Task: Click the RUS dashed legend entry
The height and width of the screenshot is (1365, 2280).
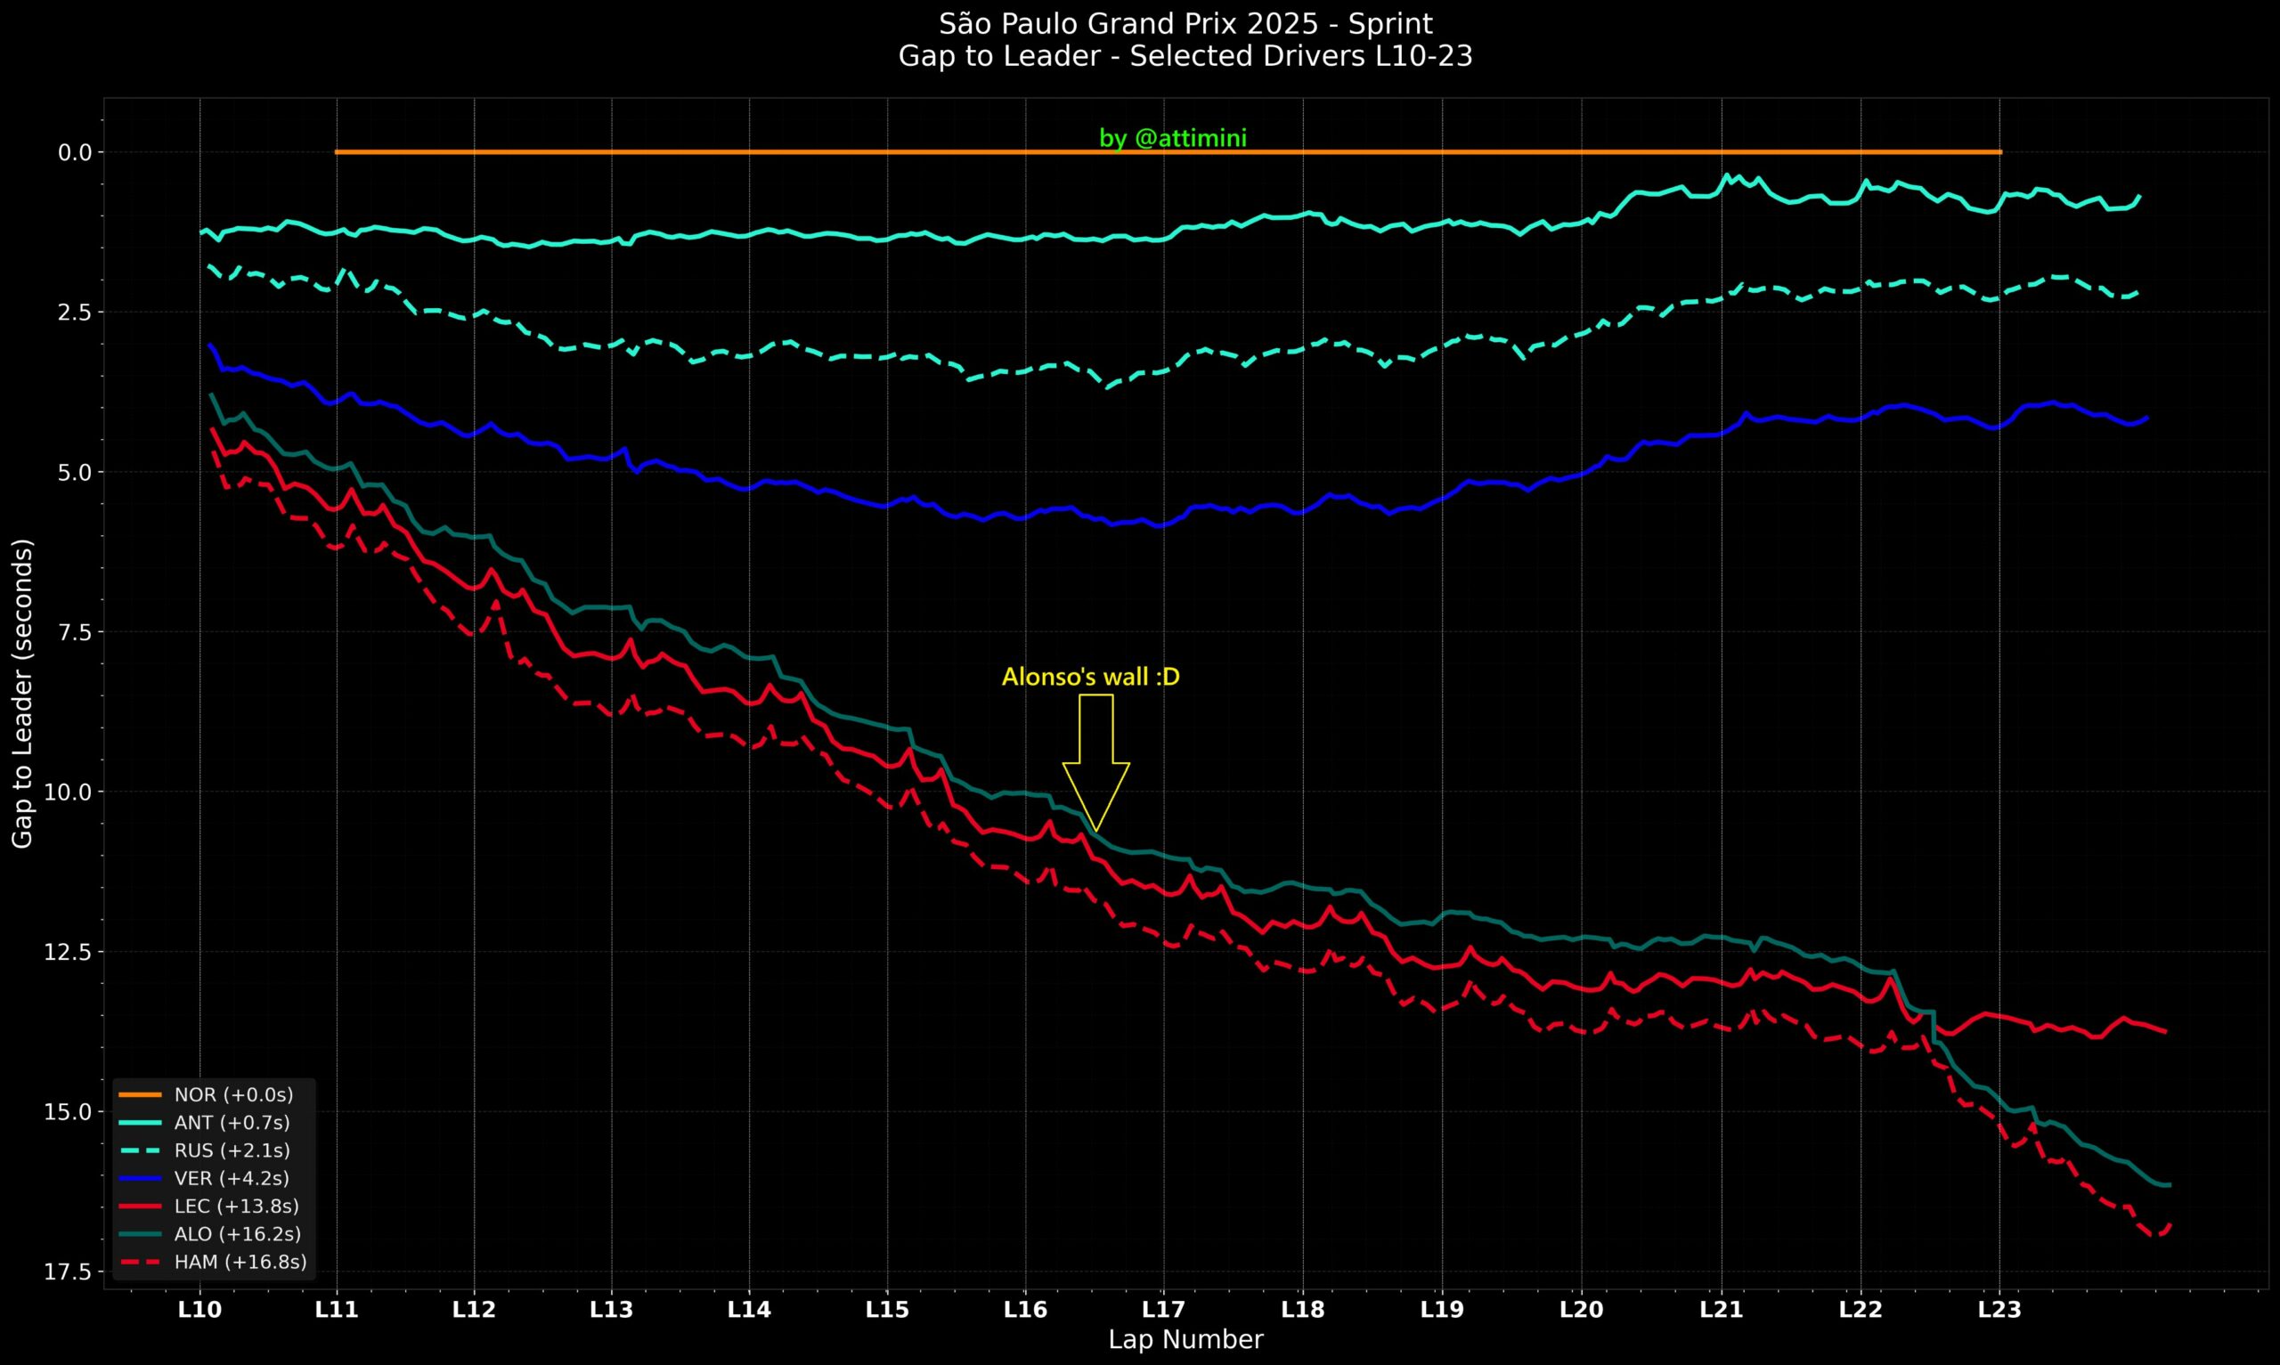Action: coord(231,1150)
